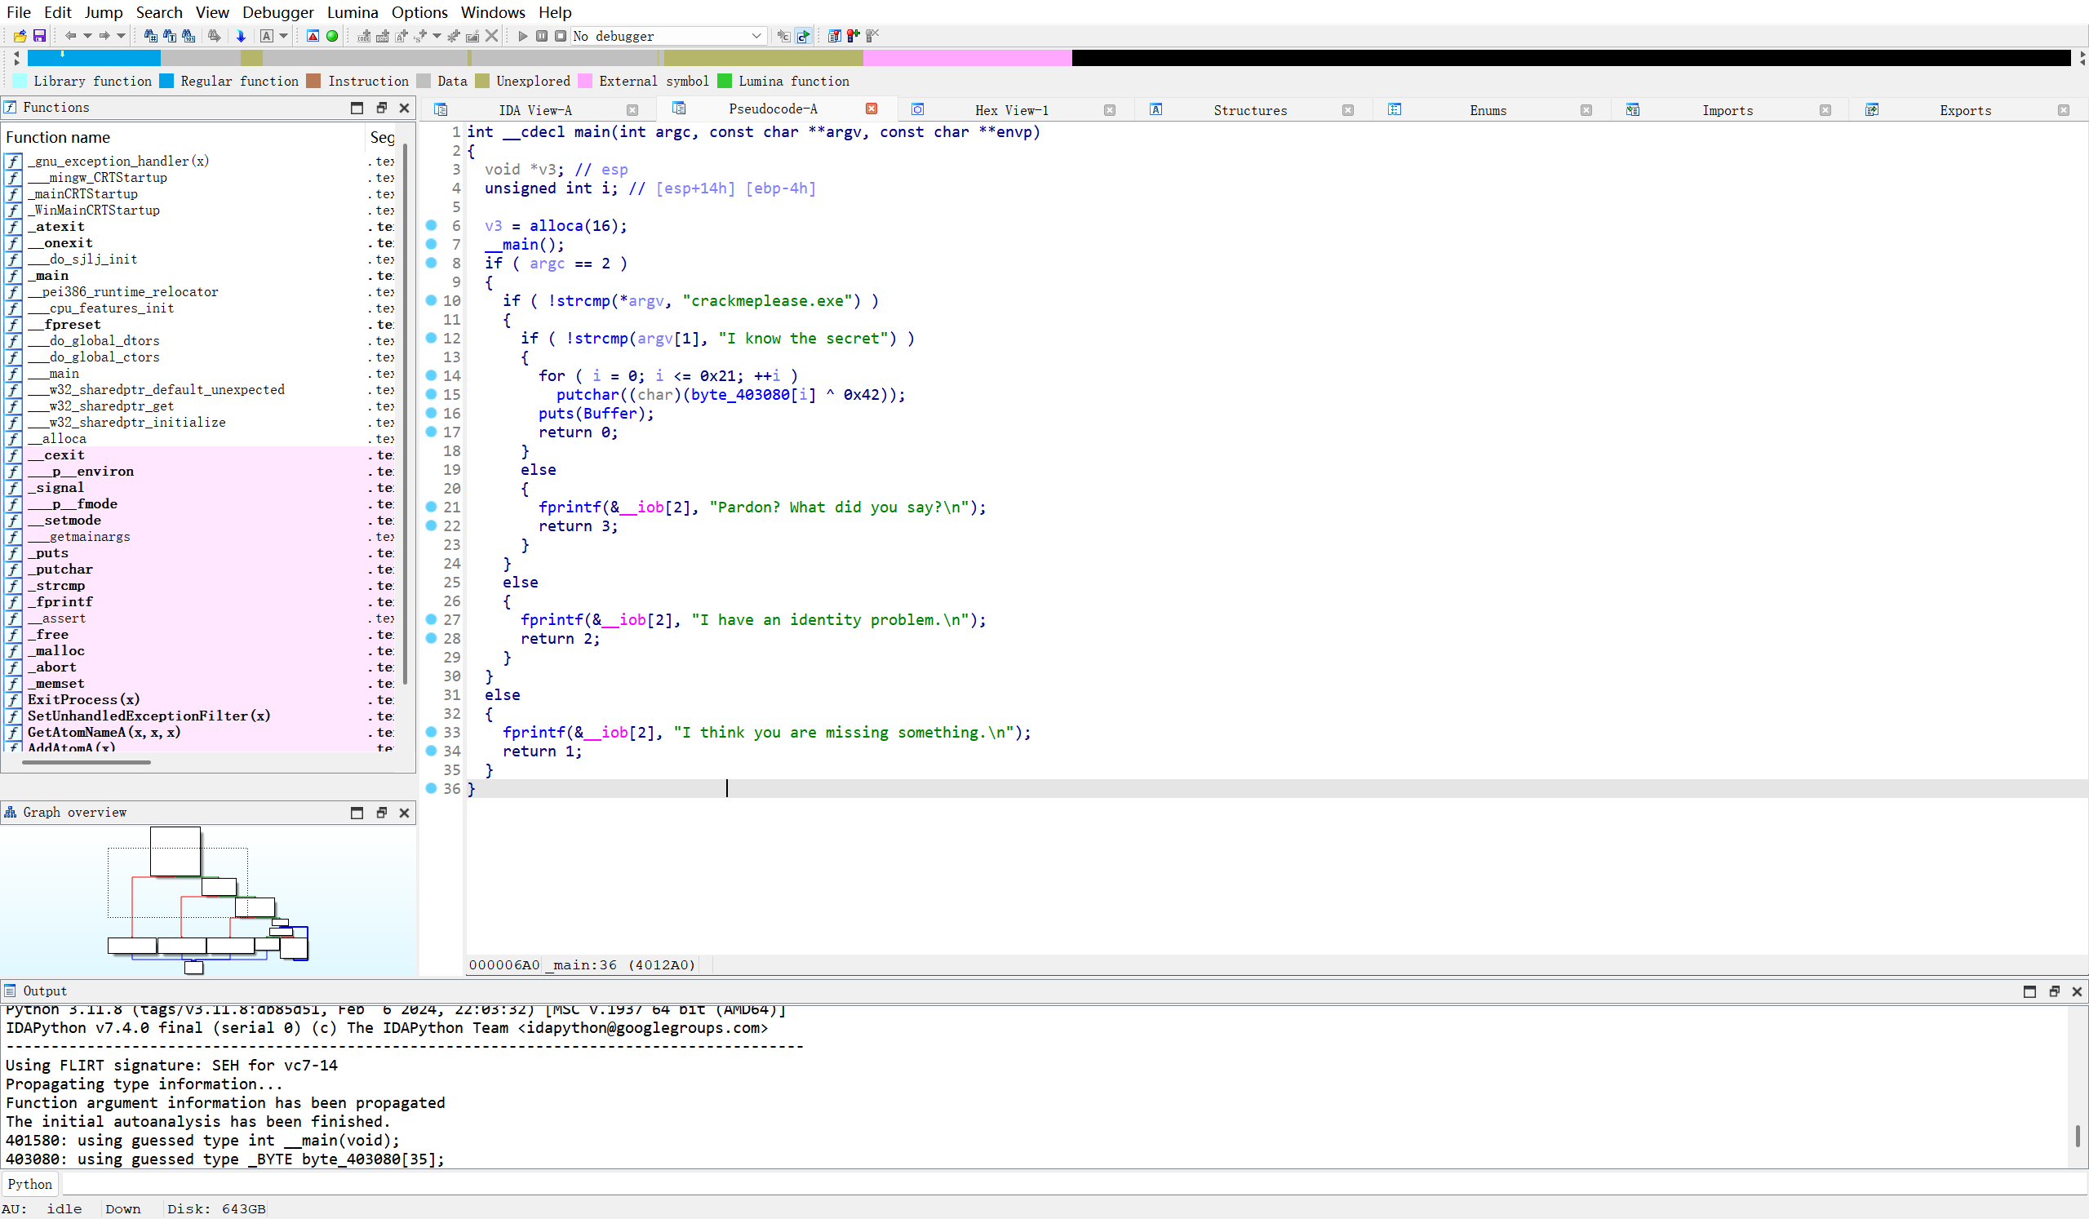Click the Save database icon
Viewport: 2089px width, 1219px height.
tap(39, 36)
